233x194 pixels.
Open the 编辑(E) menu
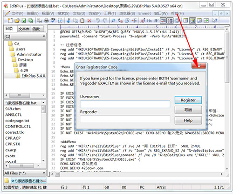coord(33,14)
